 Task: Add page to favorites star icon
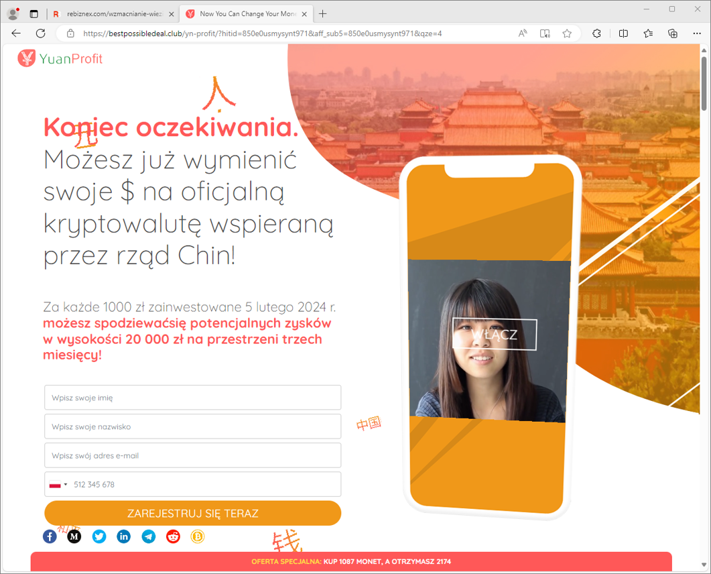click(567, 34)
